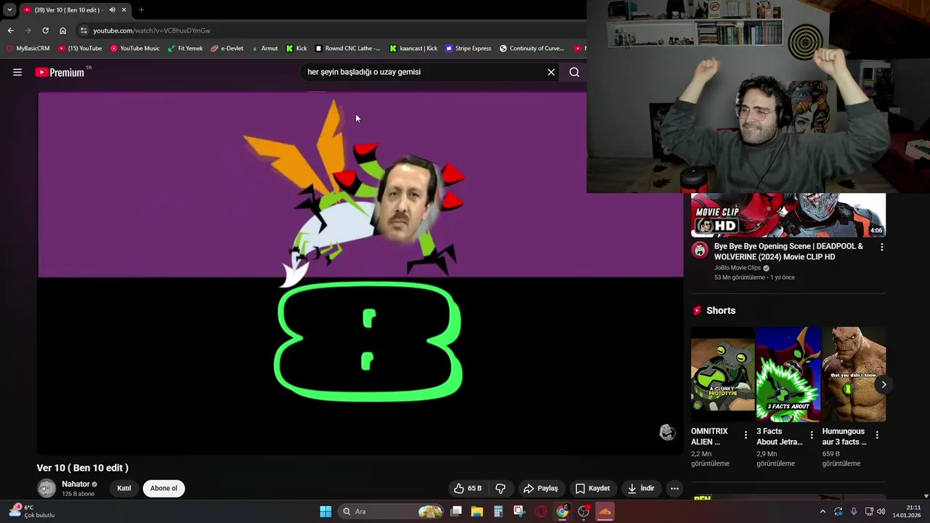
Task: Like the video (65 B)
Action: point(467,488)
